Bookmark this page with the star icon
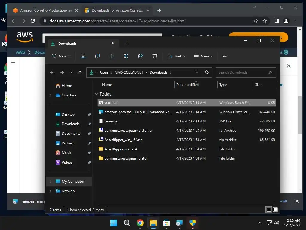306x230 pixels. 265,21
